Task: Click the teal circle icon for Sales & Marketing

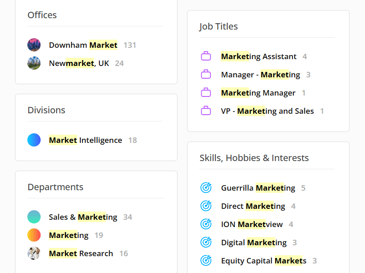Action: click(34, 217)
